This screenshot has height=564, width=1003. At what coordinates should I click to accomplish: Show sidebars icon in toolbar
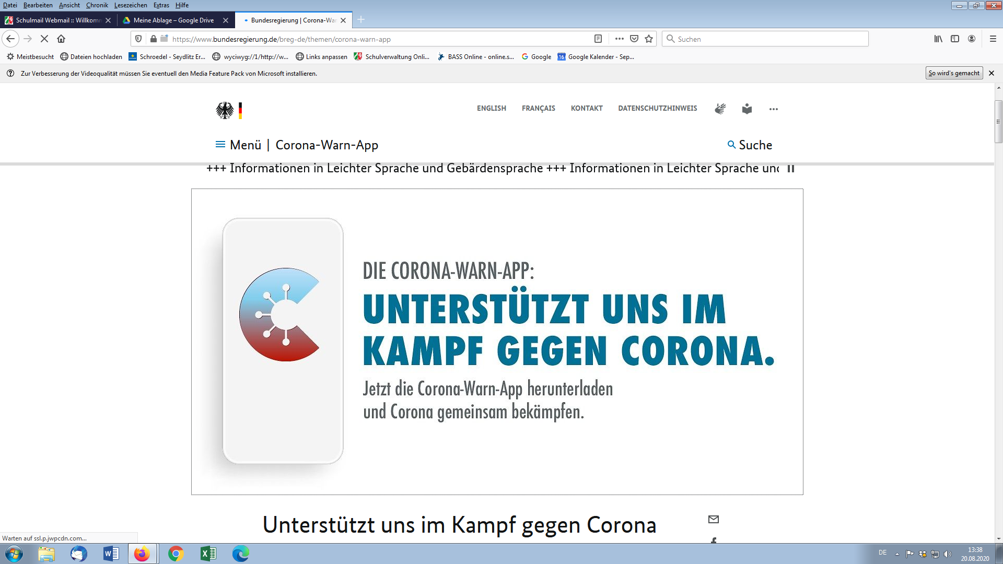pos(955,39)
